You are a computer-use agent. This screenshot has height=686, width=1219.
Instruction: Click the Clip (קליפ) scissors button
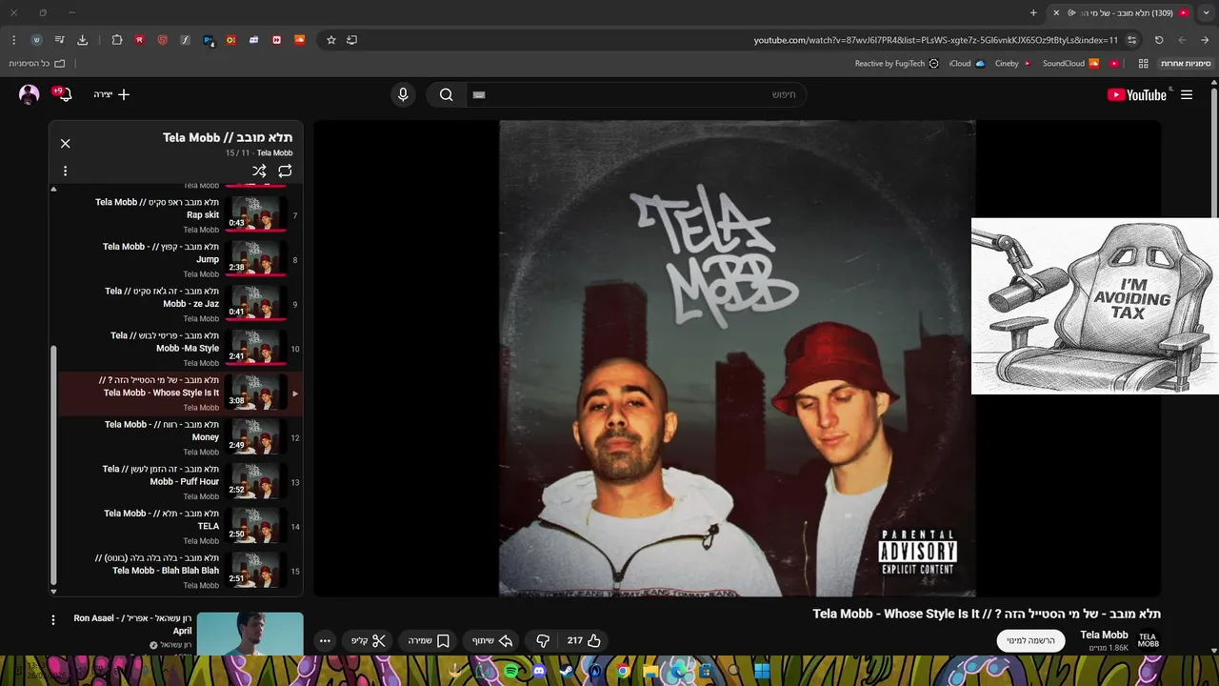[x=368, y=640]
